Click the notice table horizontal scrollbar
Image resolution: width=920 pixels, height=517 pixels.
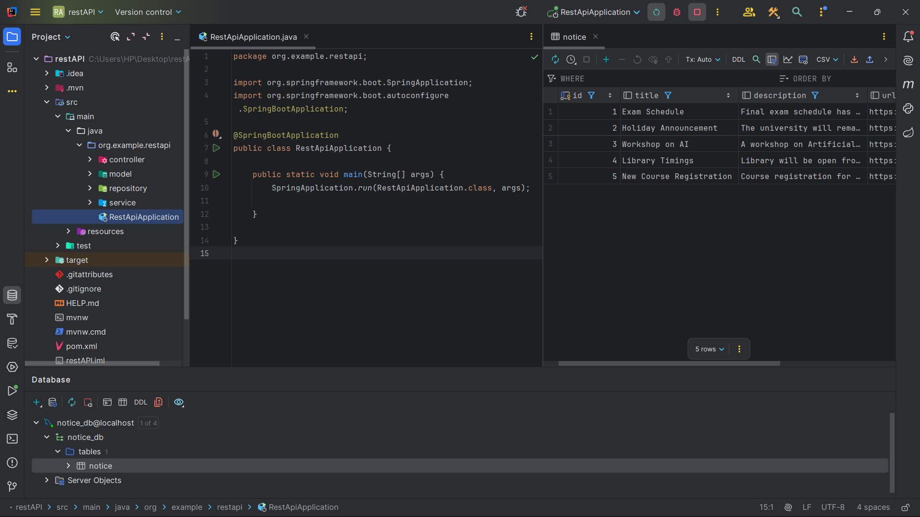coord(669,363)
